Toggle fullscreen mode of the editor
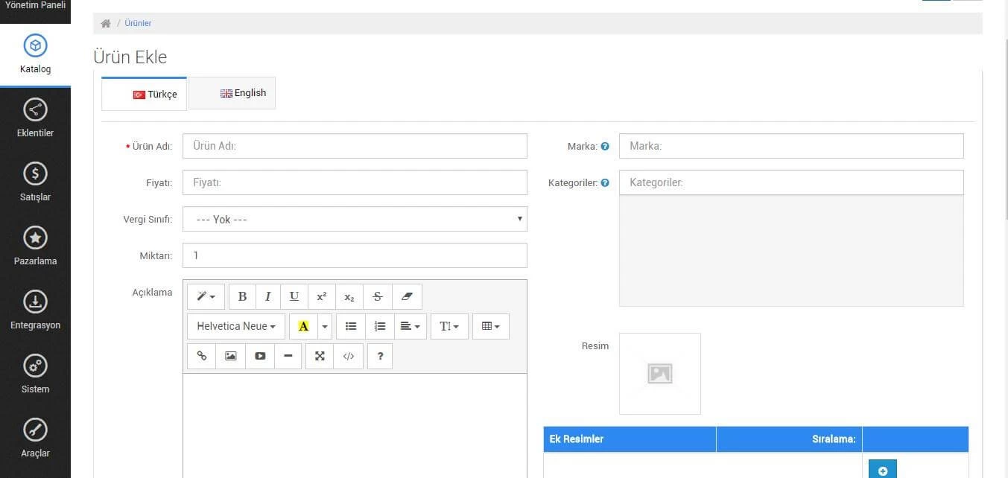Image resolution: width=1008 pixels, height=478 pixels. [x=320, y=356]
